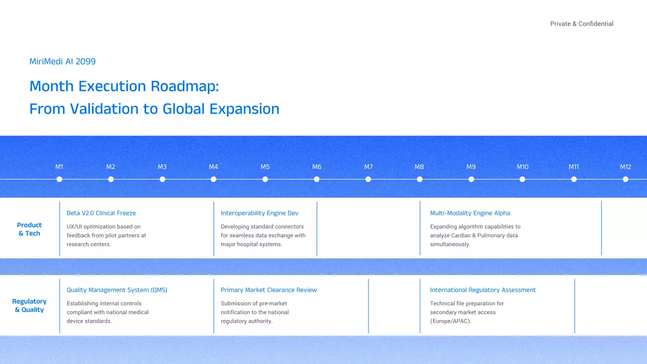This screenshot has height=364, width=647.
Task: Select the International Regulatory Assessment heading
Action: point(483,290)
